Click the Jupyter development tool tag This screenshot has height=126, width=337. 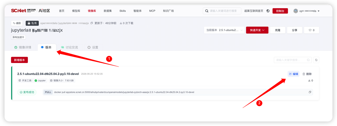[40, 81]
